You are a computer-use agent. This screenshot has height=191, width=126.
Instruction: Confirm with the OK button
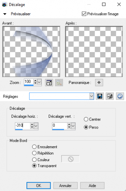click(39, 185)
